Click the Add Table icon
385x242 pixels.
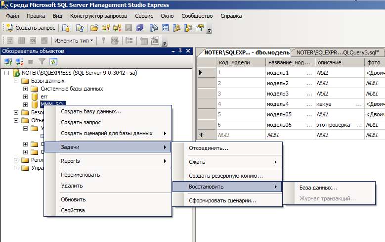coord(144,41)
